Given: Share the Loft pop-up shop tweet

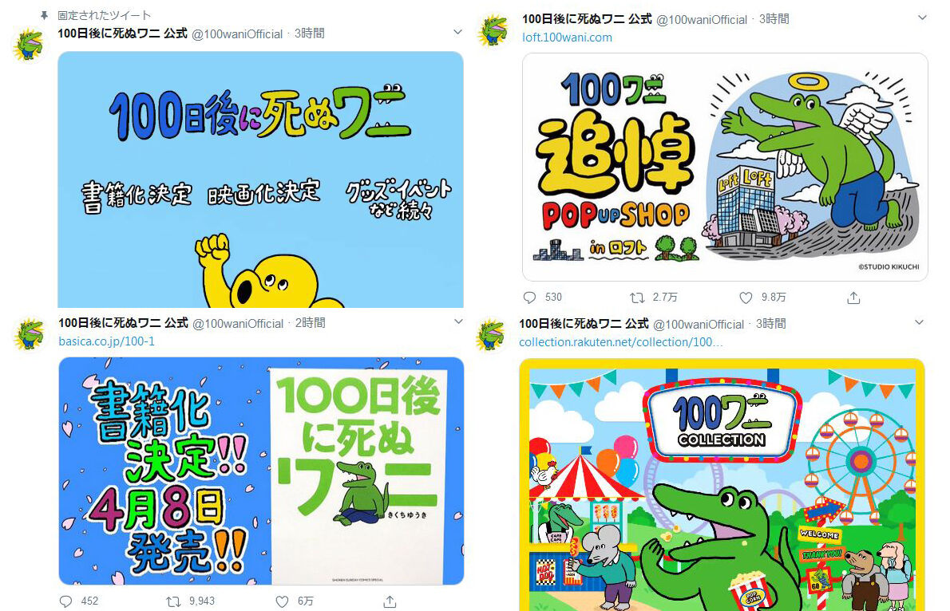Looking at the screenshot, I should (853, 298).
